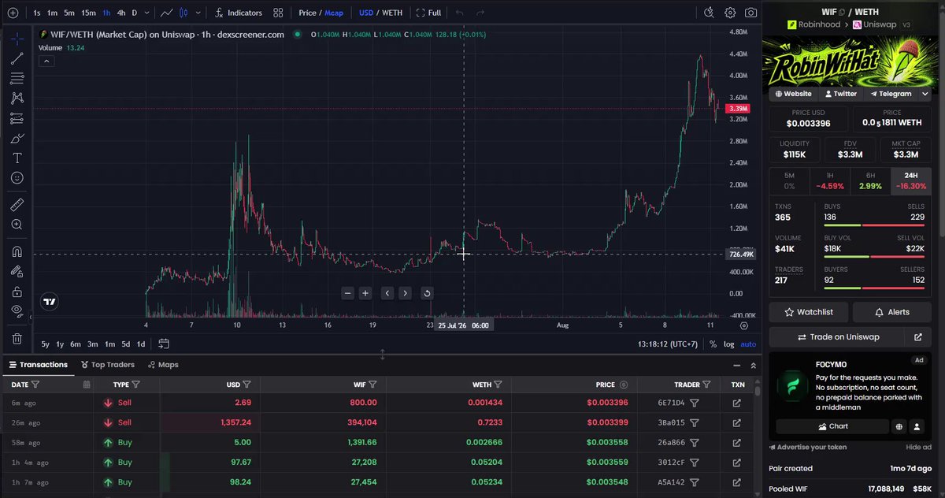Viewport: 945px width, 498px height.
Task: Open the forecasting and measurement tools
Action: coord(17,119)
